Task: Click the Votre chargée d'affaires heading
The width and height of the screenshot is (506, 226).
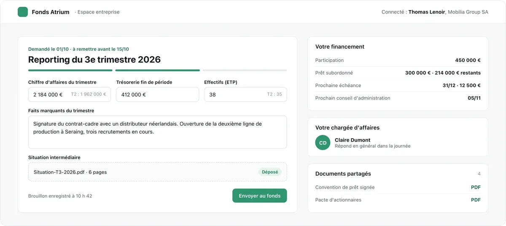Action: (x=347, y=128)
